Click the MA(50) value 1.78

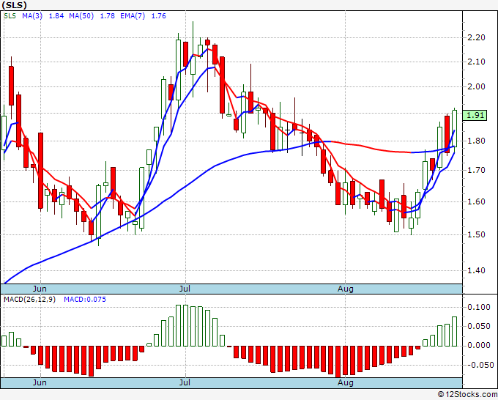108,16
